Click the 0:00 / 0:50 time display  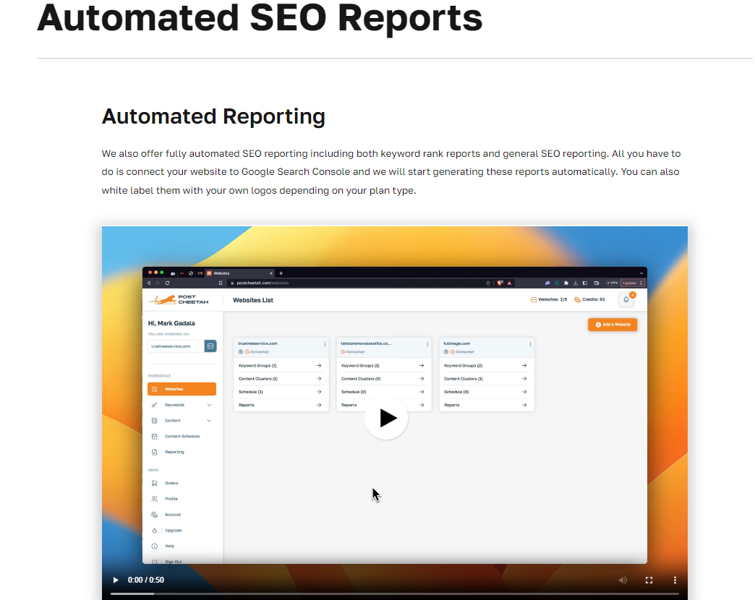[x=146, y=580]
